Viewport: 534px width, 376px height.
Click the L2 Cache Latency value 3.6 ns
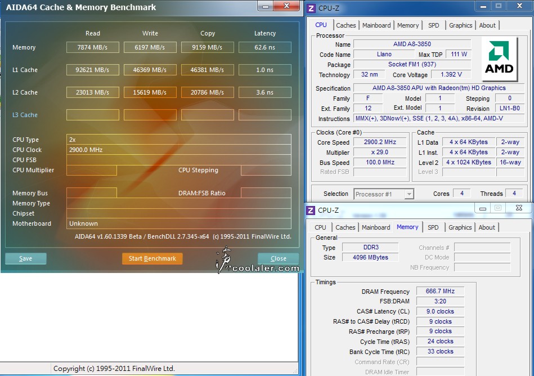(x=265, y=92)
